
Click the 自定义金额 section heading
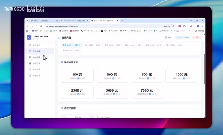click(70, 108)
